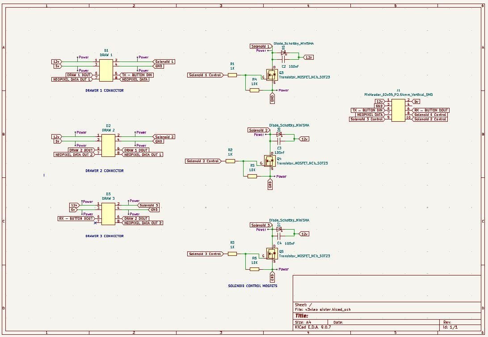Click the TX – BUTTON DIN label on D1

[137, 75]
